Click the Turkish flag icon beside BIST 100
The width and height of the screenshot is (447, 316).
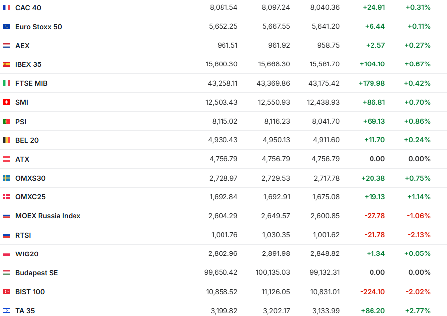[7, 292]
